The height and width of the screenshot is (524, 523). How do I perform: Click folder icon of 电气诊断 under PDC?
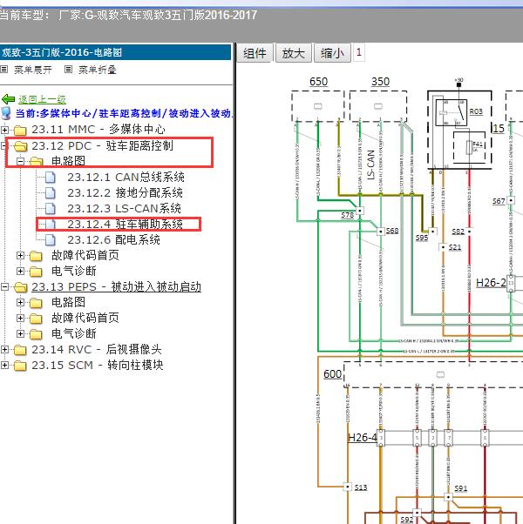coord(36,272)
